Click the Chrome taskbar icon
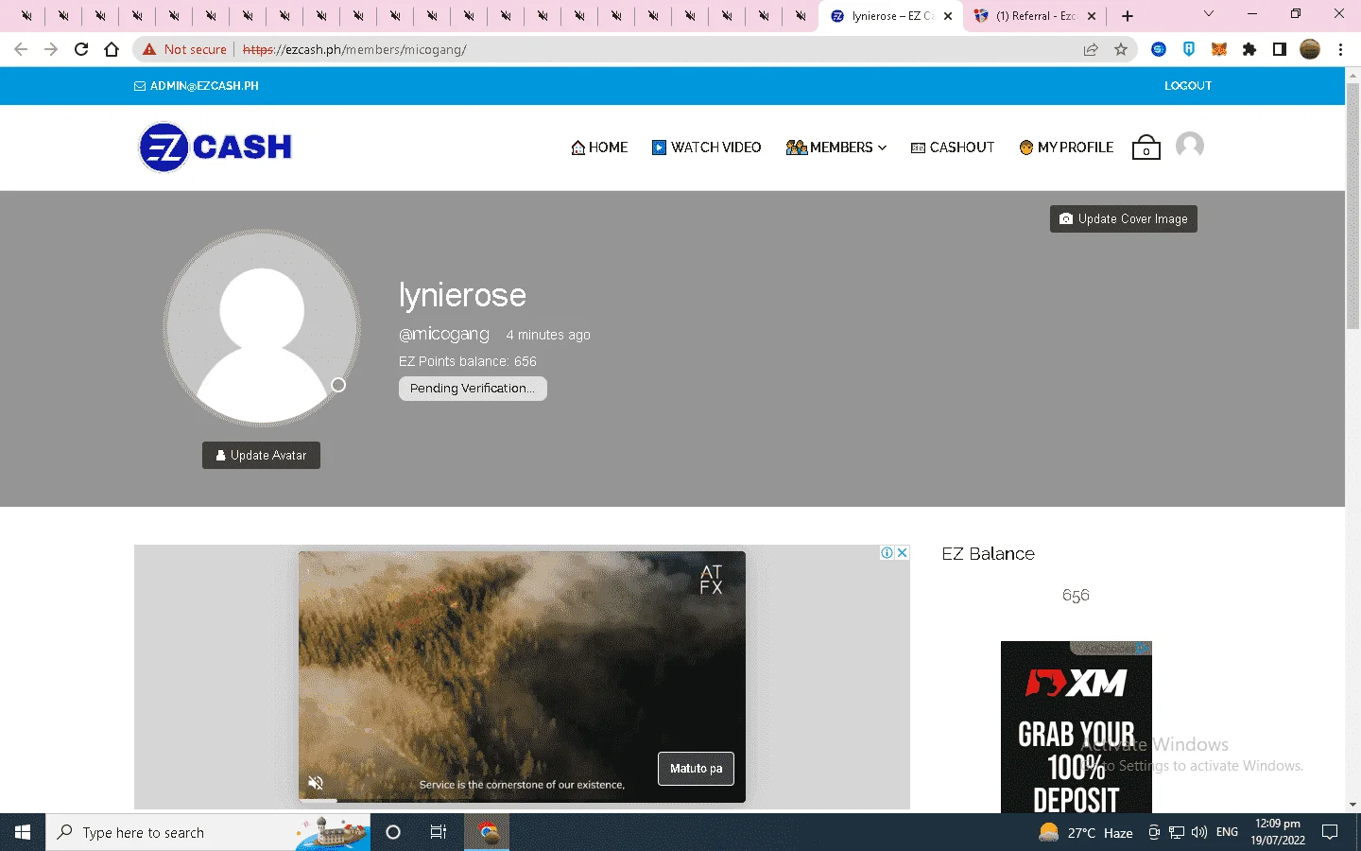The width and height of the screenshot is (1361, 851). [x=488, y=832]
